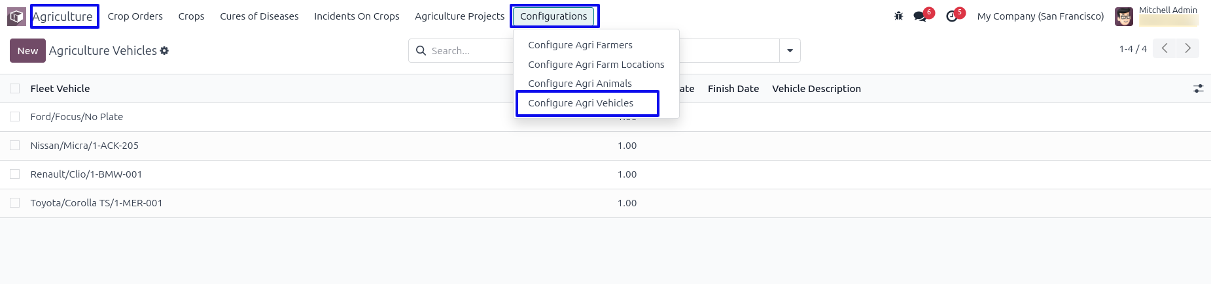1211x284 pixels.
Task: Collapse the Configurations dropdown menu
Action: tap(553, 16)
